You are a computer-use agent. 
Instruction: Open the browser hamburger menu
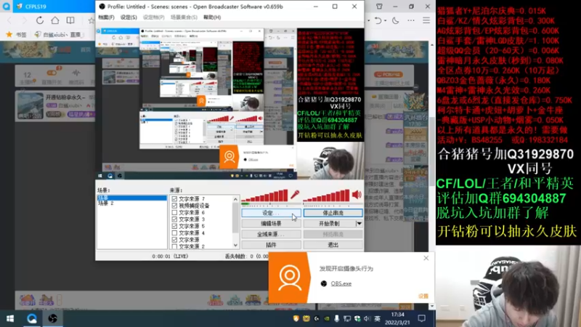pyautogui.click(x=426, y=20)
